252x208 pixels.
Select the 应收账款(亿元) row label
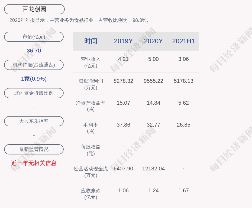(91, 194)
